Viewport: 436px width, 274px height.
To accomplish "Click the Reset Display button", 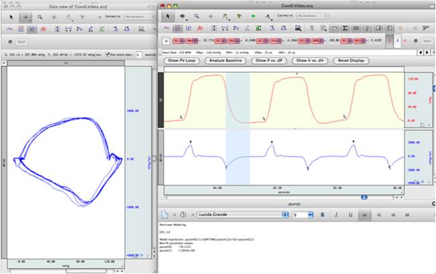I will click(x=352, y=61).
